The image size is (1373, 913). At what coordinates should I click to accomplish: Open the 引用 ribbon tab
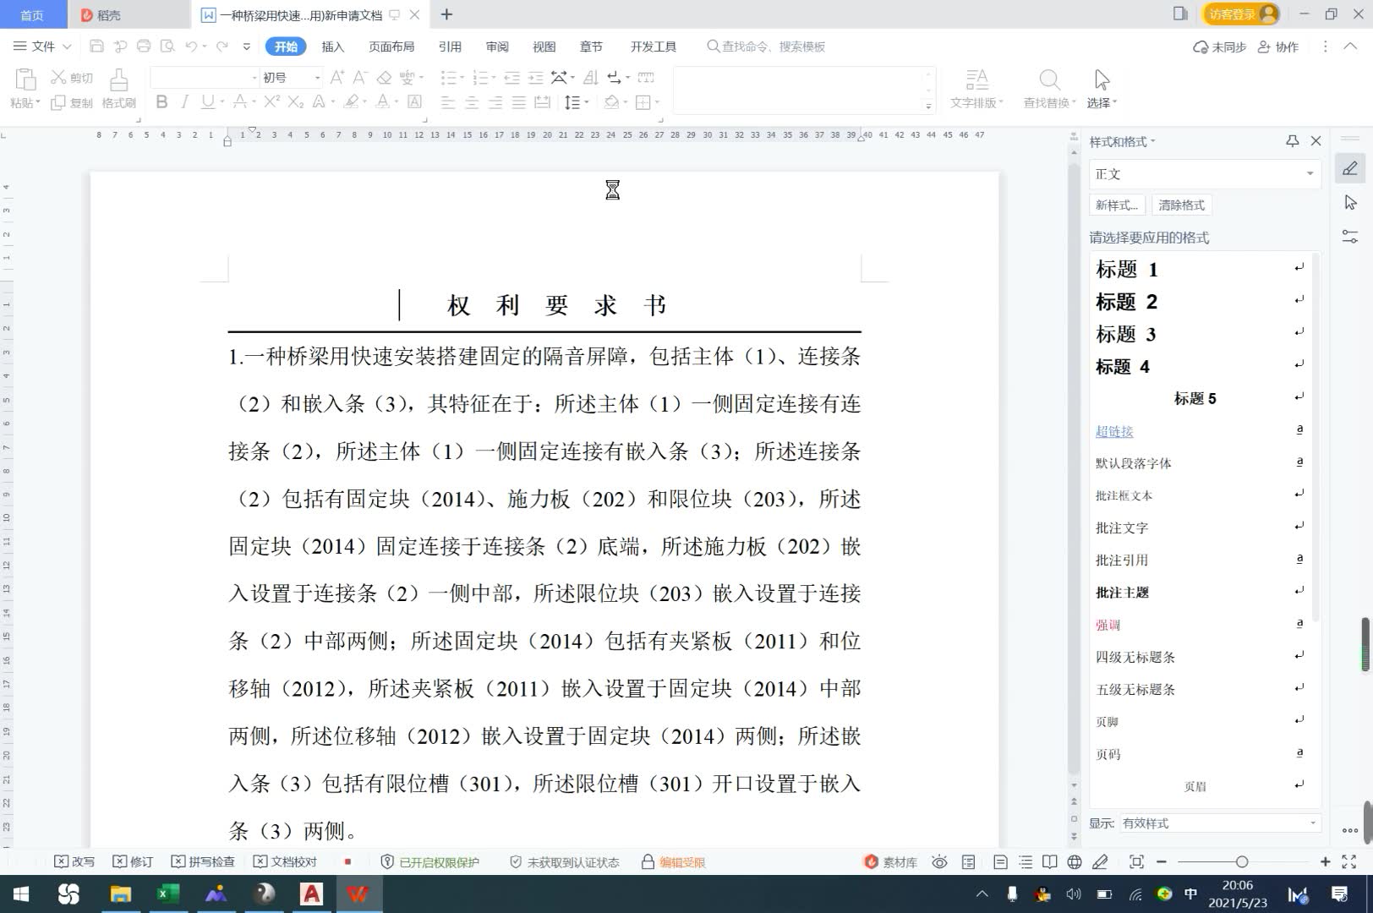click(x=450, y=46)
